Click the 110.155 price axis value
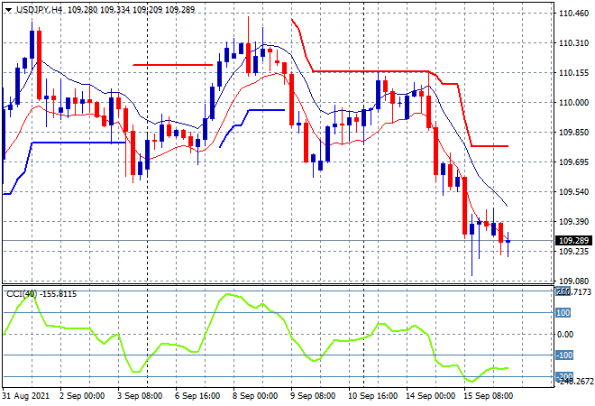595x406 pixels. click(x=573, y=73)
